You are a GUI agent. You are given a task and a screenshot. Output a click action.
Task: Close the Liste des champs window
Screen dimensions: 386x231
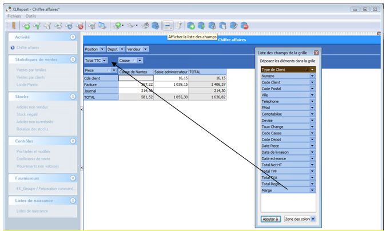click(316, 53)
